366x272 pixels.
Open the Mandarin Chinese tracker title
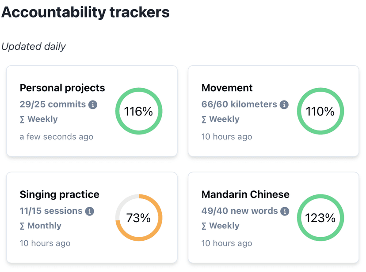pos(245,194)
